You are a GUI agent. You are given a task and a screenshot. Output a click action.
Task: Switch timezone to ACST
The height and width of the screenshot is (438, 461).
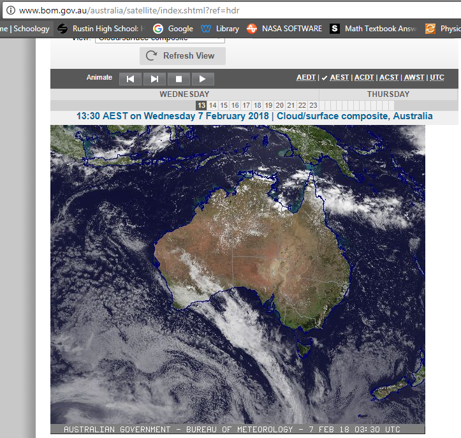tap(389, 77)
